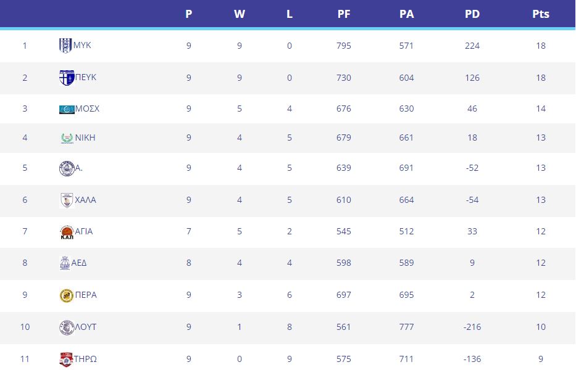
Task: Select the ΤΗΡΩ team name link
Action: point(85,359)
